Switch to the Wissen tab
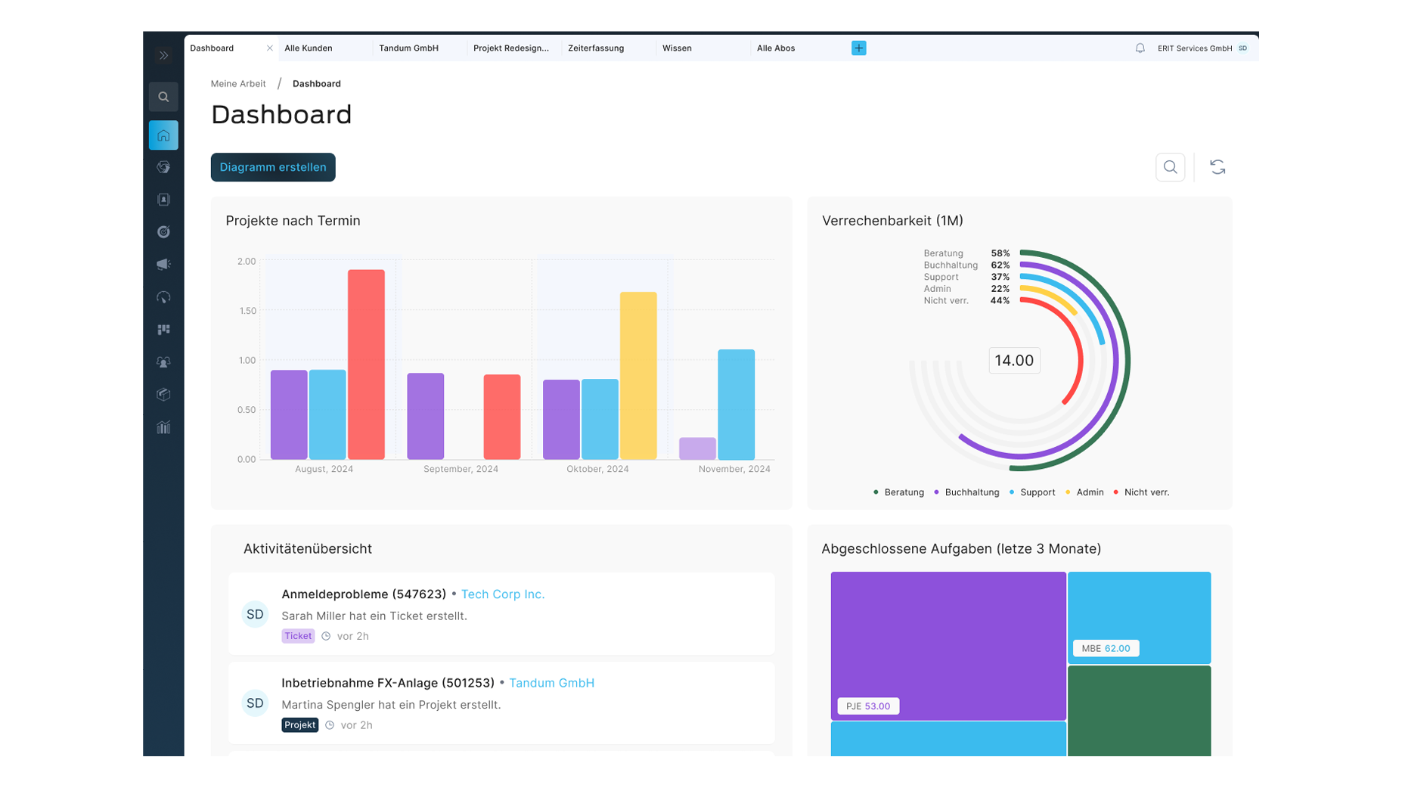The width and height of the screenshot is (1402, 788). click(703, 48)
